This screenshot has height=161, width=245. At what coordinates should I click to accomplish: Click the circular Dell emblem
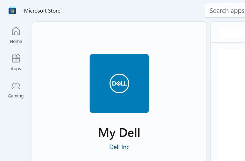(119, 83)
